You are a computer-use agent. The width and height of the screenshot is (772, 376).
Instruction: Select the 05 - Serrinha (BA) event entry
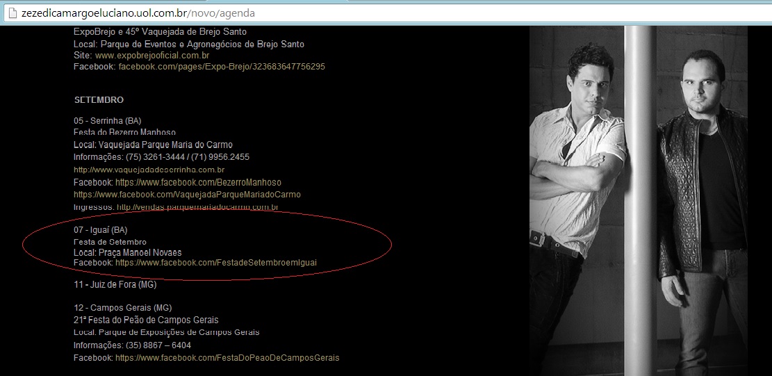[108, 121]
